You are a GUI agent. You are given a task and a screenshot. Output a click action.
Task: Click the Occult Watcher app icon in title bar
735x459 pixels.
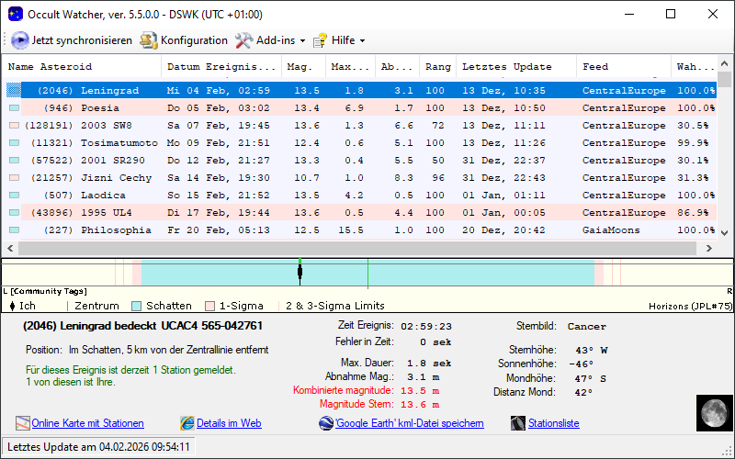[x=15, y=14]
